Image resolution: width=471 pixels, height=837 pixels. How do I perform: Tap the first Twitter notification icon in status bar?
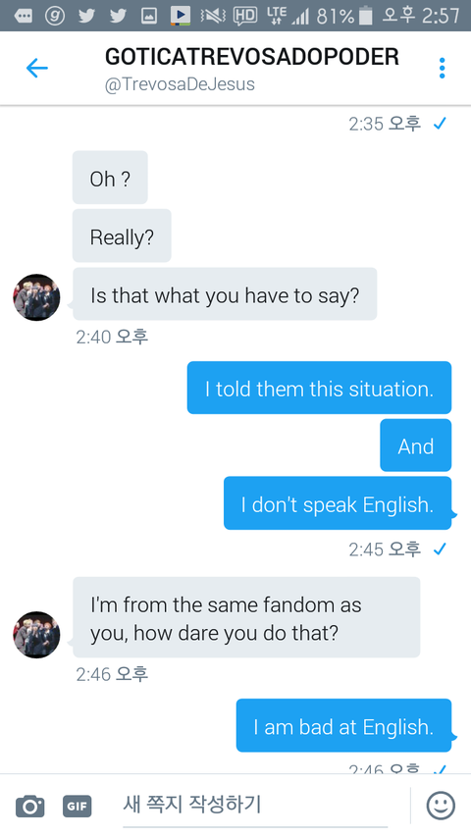(x=86, y=16)
